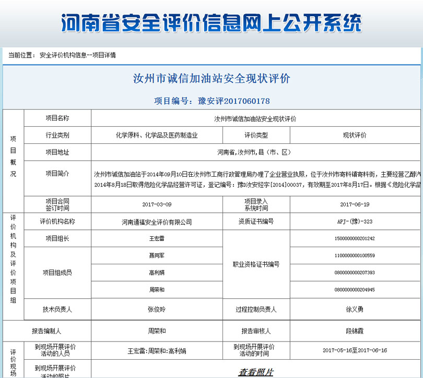Select the heading 汝州市诚信加油站安全现状评价

(211, 79)
